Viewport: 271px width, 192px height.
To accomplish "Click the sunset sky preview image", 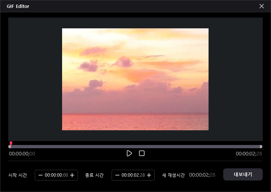I will coord(135,79).
